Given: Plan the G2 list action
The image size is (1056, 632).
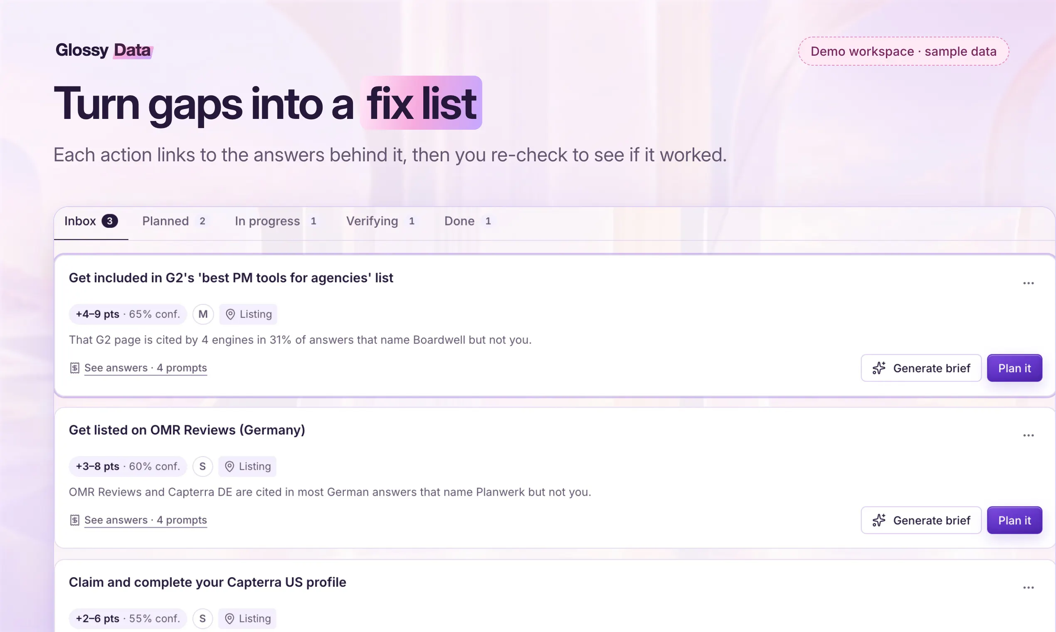Looking at the screenshot, I should click(x=1014, y=368).
